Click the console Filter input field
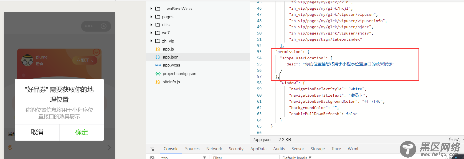 245,158
